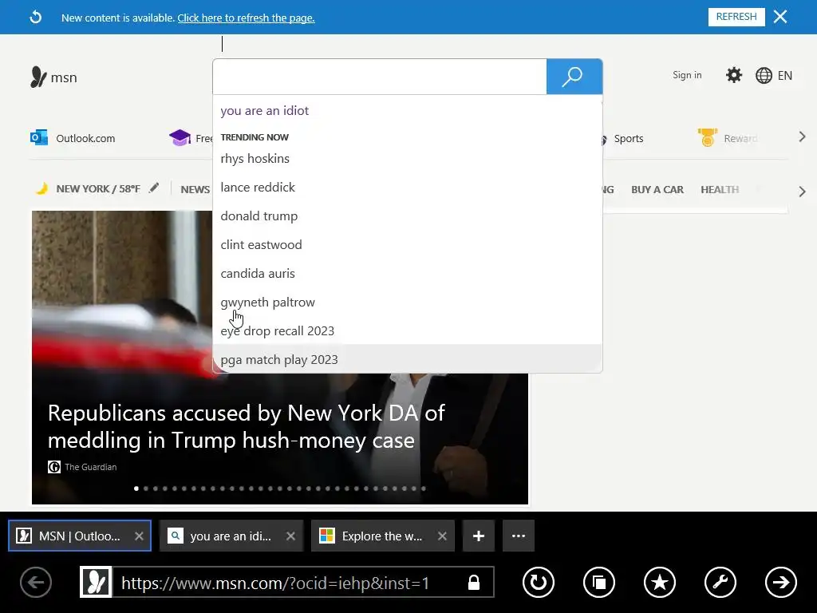Open MSN settings gear icon

click(734, 75)
